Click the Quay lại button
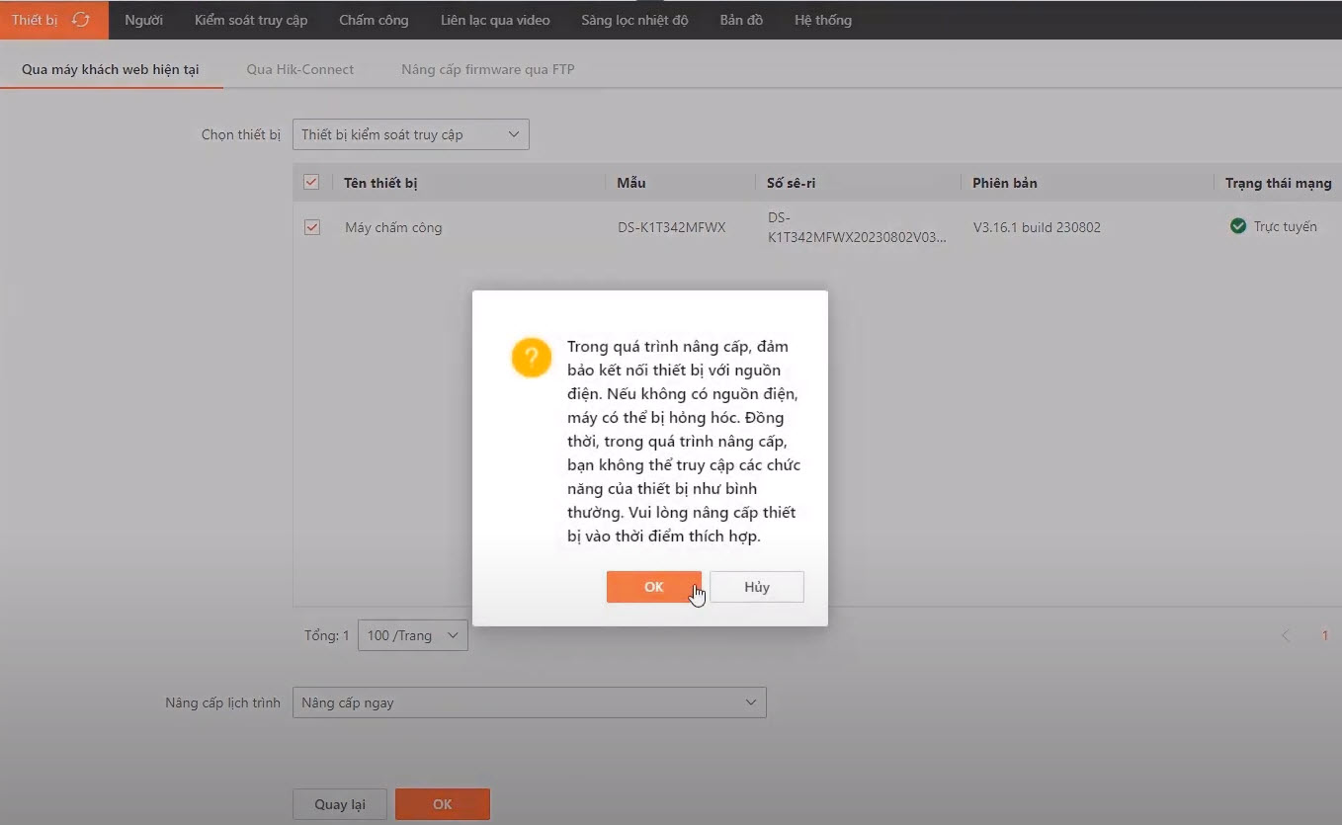Screen dimensions: 1342x825 [x=339, y=804]
